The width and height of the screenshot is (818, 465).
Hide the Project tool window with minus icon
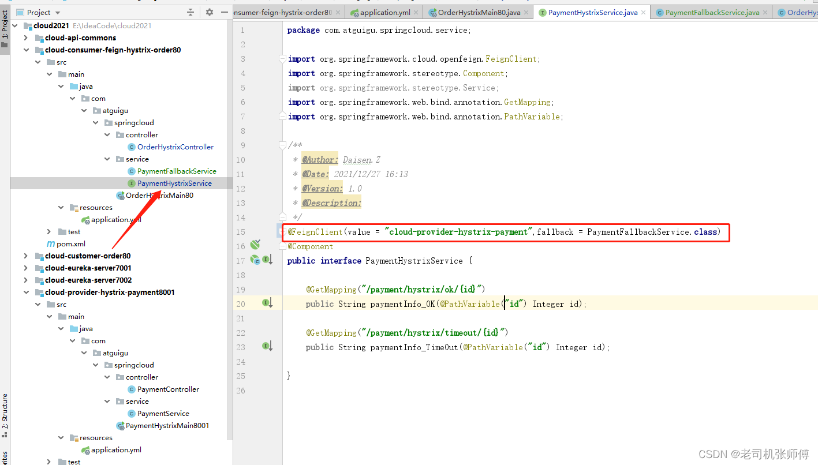pos(225,12)
